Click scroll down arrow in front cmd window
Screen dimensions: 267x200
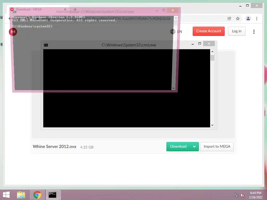coord(212,125)
